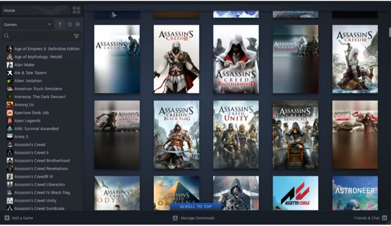Select the Alan Wake list entry text
Screen dimensions: 391x226
[24, 65]
